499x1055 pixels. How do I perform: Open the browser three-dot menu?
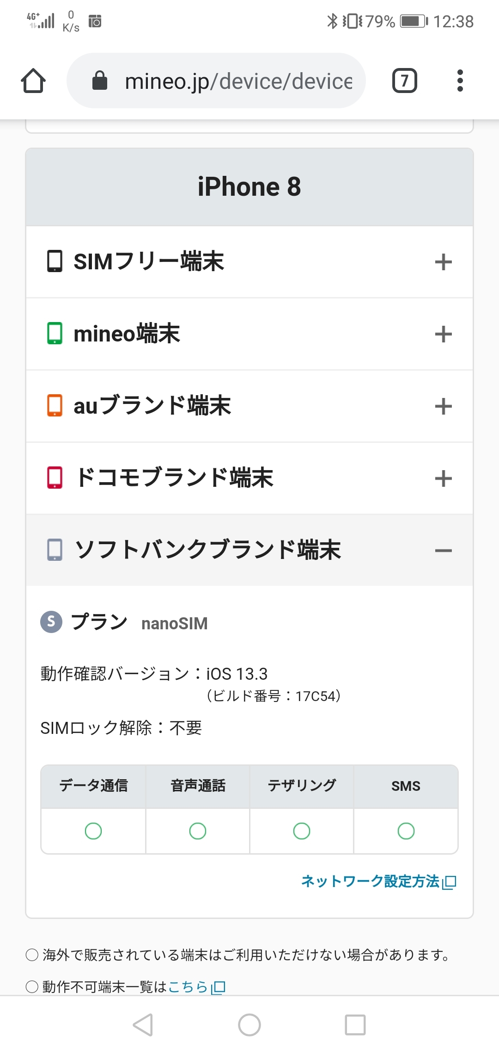tap(460, 81)
